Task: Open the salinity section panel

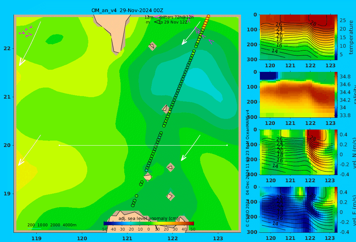Action: coord(297,95)
